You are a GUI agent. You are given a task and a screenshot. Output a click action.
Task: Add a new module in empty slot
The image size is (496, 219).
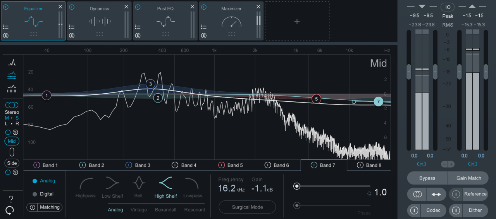tap(297, 22)
